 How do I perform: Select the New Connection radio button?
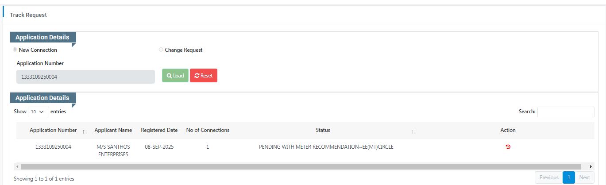pyautogui.click(x=15, y=50)
